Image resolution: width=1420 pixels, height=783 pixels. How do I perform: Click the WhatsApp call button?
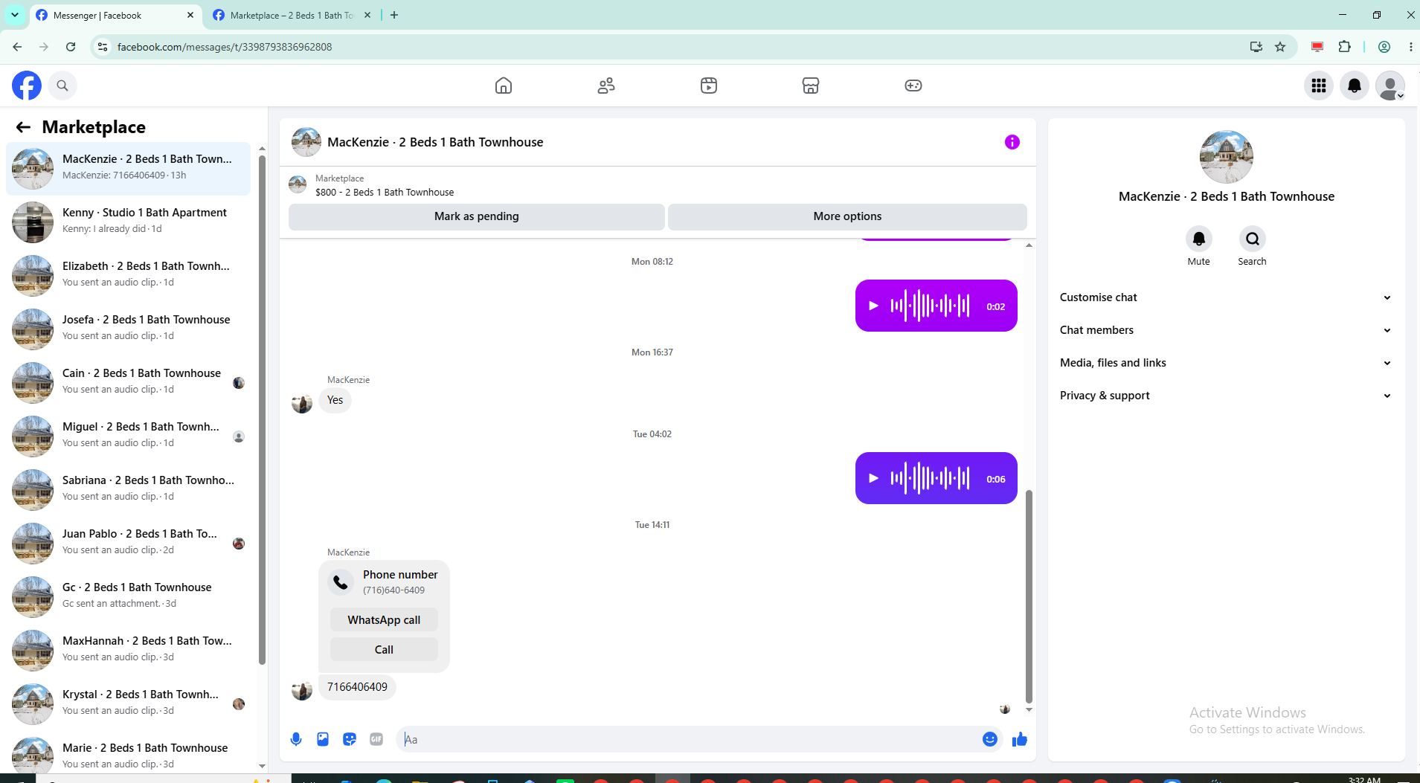(384, 620)
